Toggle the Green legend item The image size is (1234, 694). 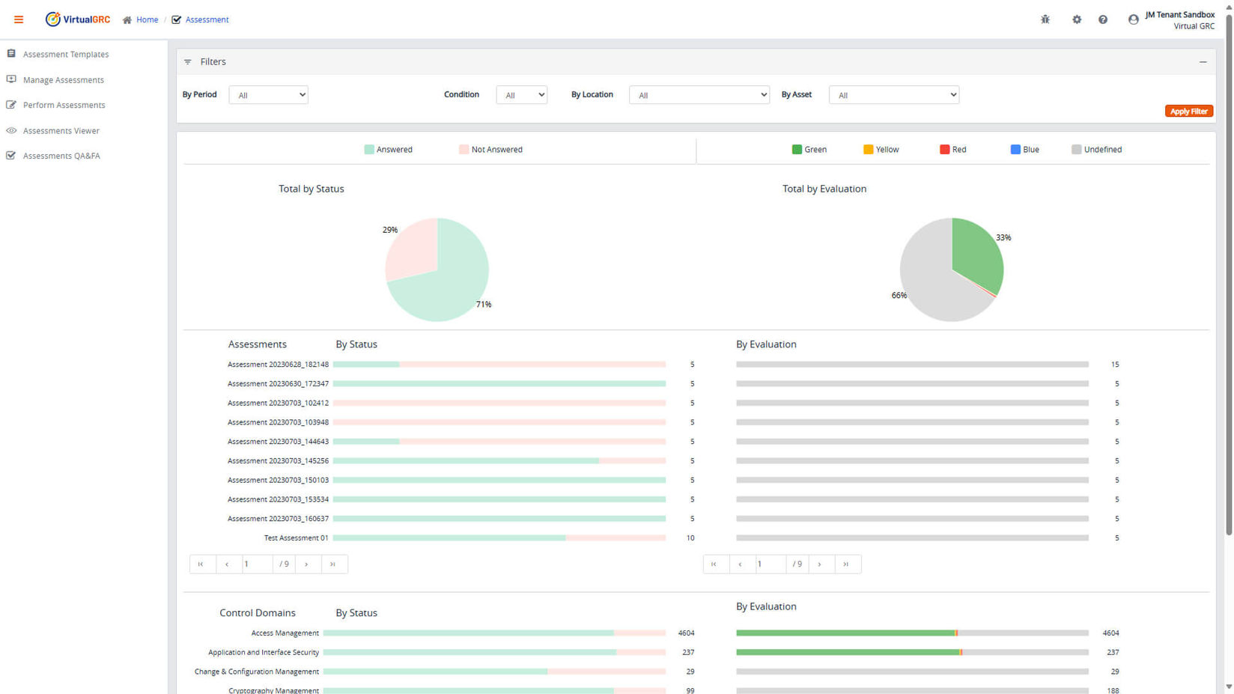809,150
